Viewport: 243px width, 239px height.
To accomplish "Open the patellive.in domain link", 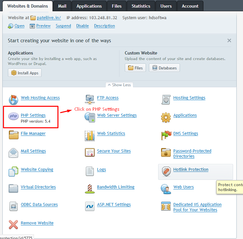I will [x=49, y=18].
